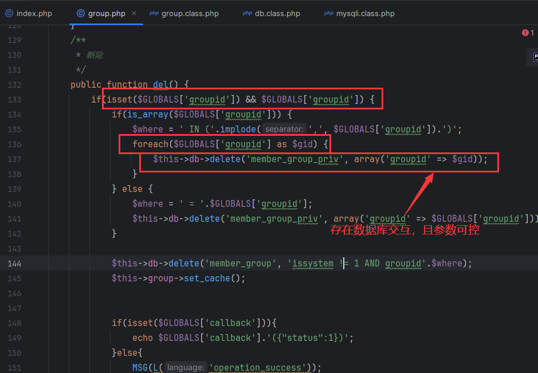
Task: Switch to the db.class.php tab
Action: point(278,13)
